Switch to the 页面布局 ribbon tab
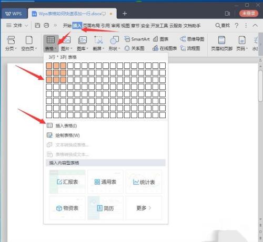The height and width of the screenshot is (242, 263). coord(92,26)
